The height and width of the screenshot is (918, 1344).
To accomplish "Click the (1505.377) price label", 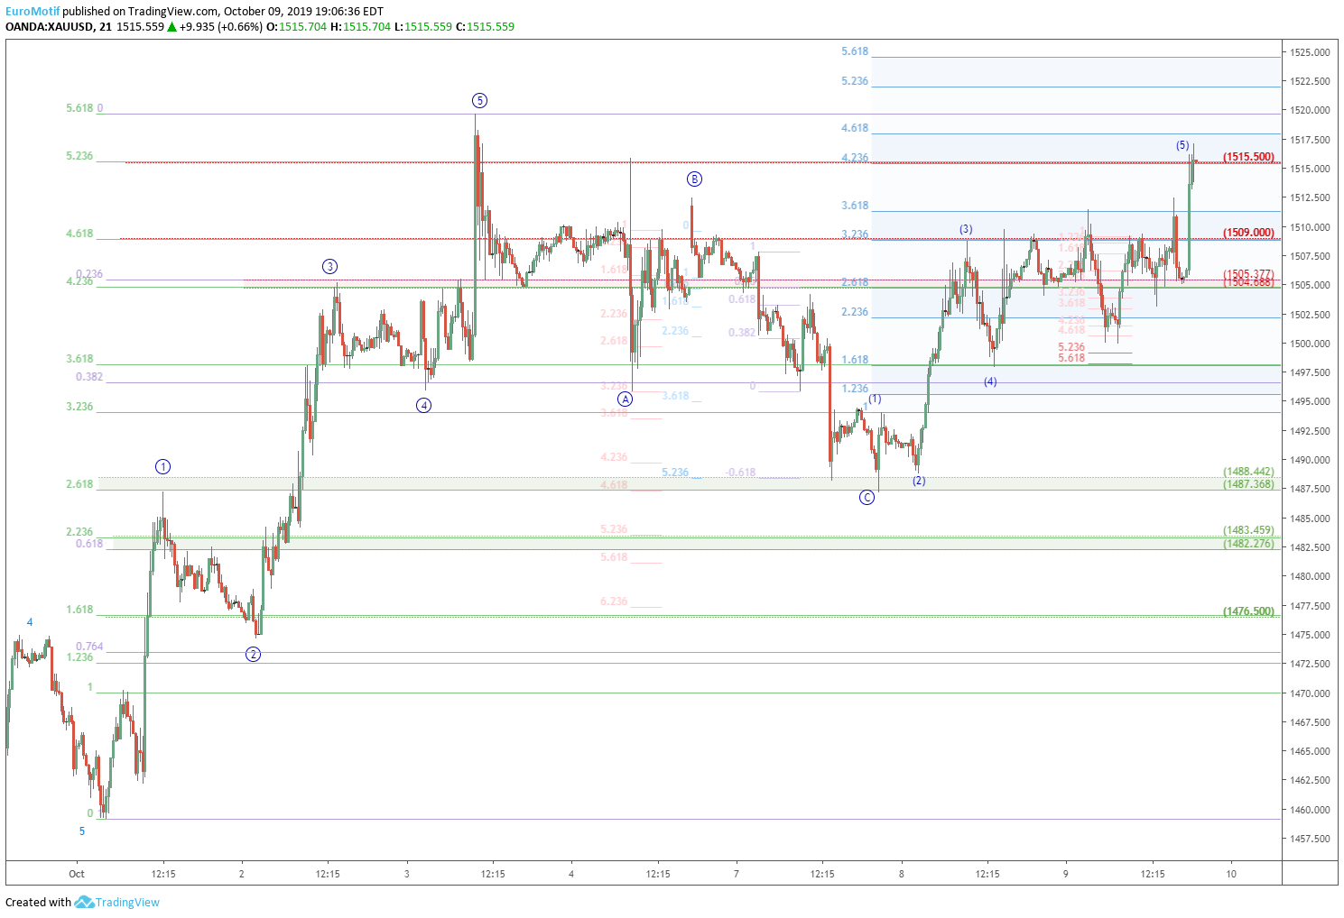I will pyautogui.click(x=1249, y=274).
